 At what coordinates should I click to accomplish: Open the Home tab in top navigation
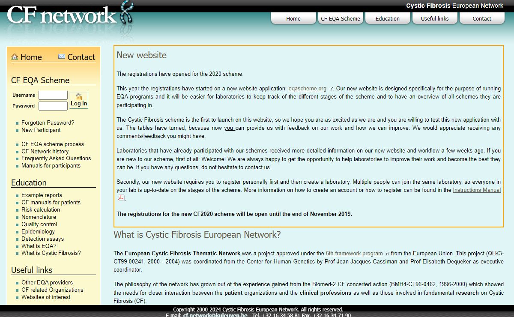(x=293, y=18)
